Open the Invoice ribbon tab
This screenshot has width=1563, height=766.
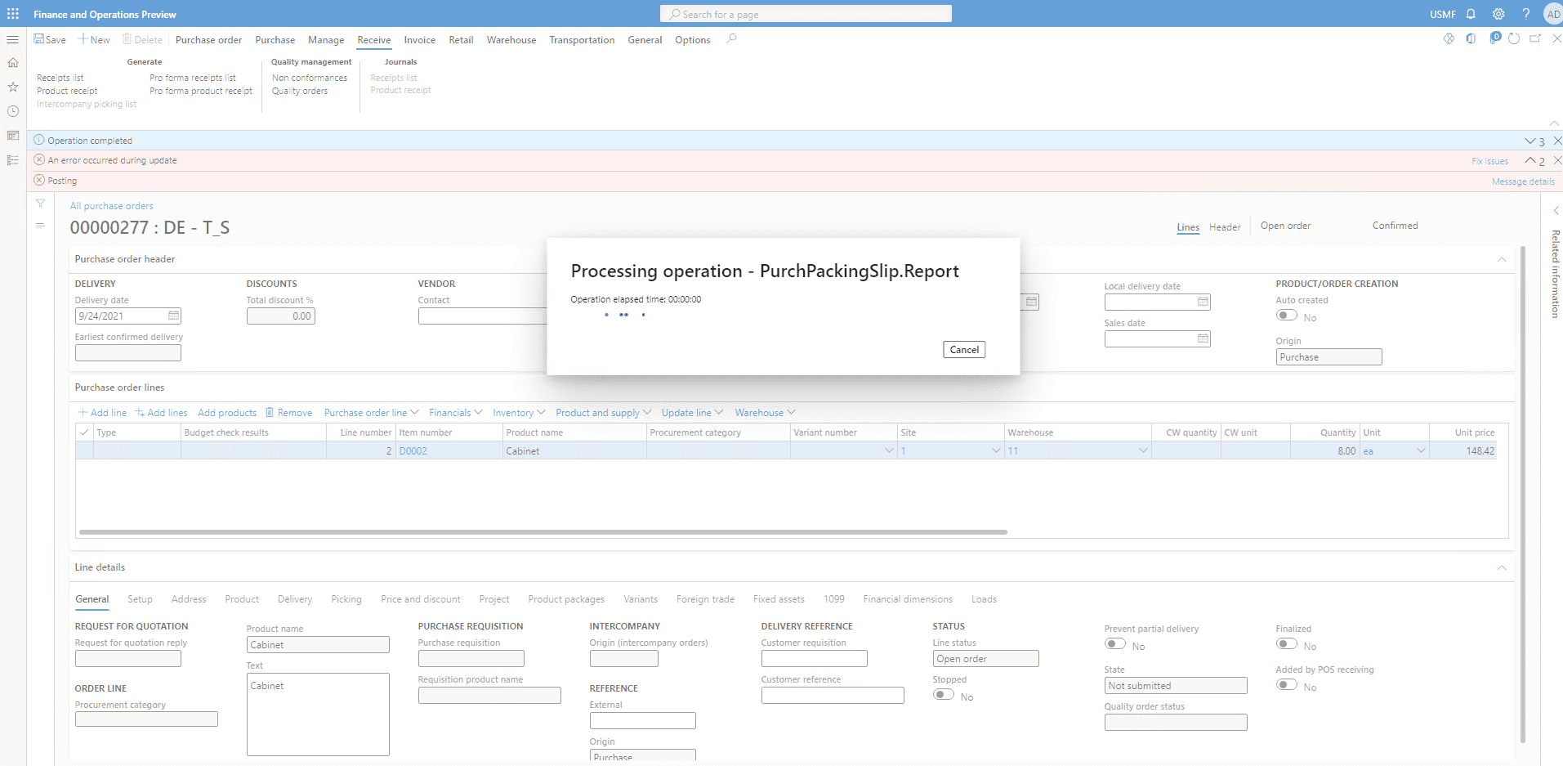(x=419, y=40)
